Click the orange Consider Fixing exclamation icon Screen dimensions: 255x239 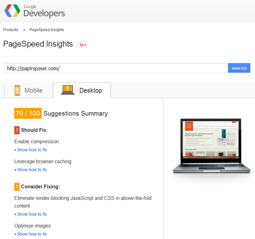[x=17, y=187]
